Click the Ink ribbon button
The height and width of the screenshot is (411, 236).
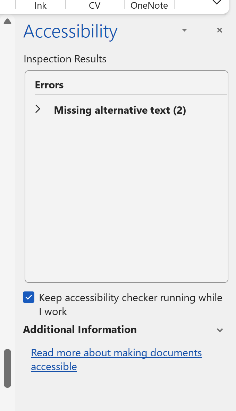(x=41, y=5)
